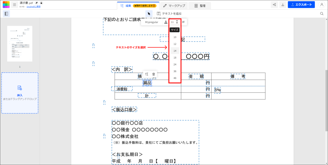Open the user account icon
This screenshot has height=165, width=328.
322,4
